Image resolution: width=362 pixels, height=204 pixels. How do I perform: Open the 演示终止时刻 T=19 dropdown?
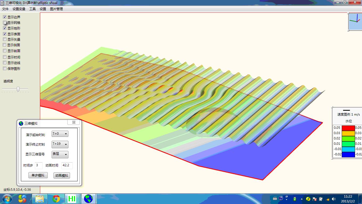(60, 144)
